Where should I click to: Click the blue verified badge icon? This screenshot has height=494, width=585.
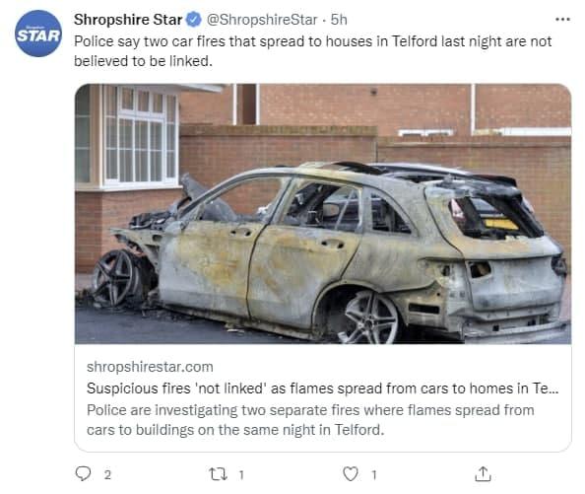tap(194, 20)
